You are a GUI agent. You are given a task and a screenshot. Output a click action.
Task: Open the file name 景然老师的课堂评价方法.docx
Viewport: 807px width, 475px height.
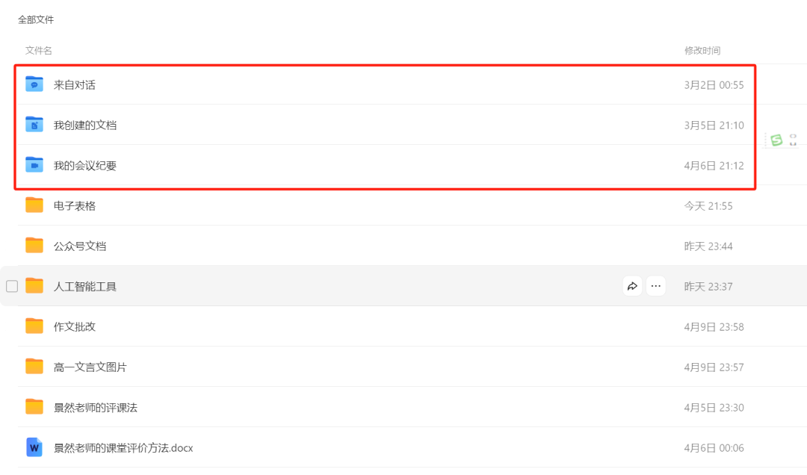click(123, 448)
